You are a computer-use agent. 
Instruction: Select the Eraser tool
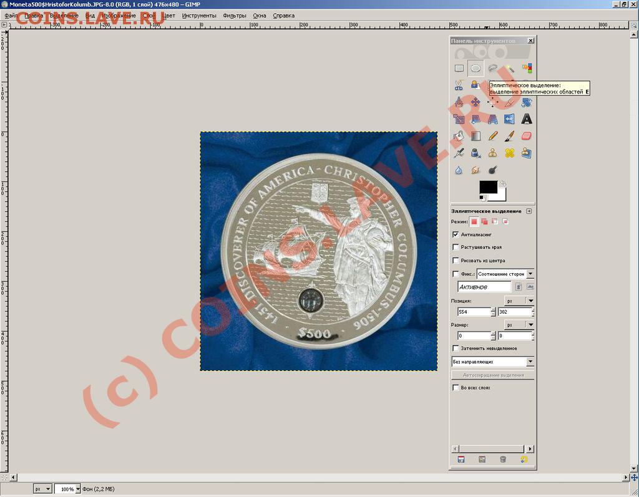pos(527,136)
